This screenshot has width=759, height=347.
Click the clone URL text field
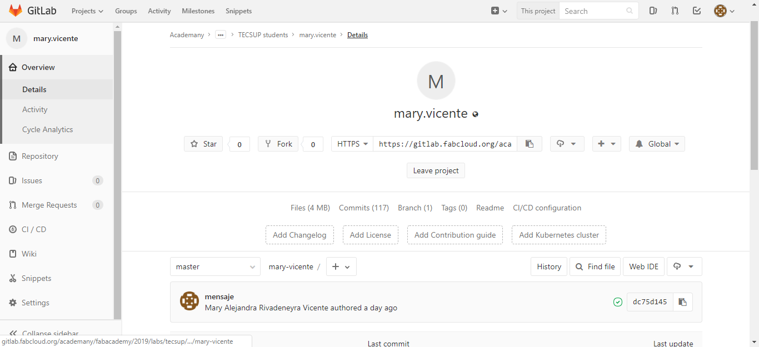pos(445,144)
